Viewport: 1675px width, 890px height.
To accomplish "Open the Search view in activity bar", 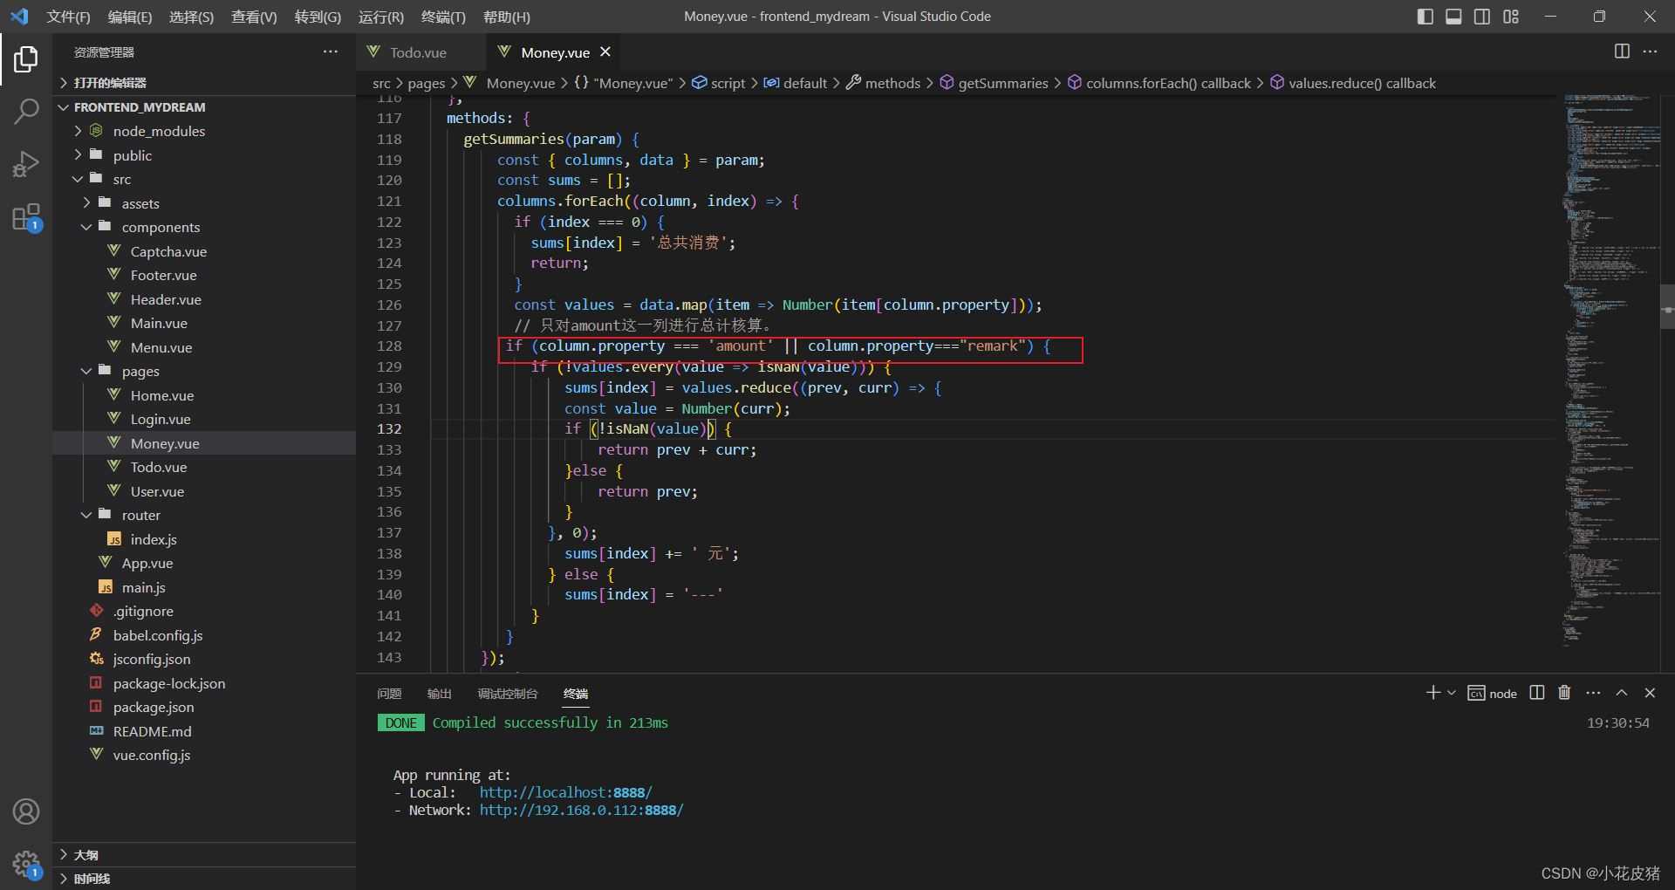I will coord(26,111).
